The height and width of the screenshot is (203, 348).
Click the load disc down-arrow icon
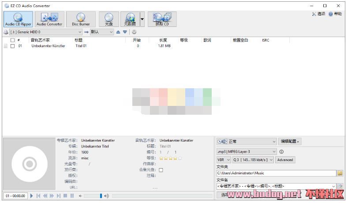click(125, 32)
